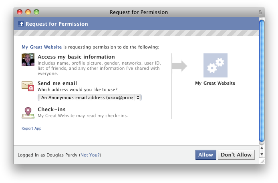
Task: Click the email envelope icon
Action: tap(28, 85)
